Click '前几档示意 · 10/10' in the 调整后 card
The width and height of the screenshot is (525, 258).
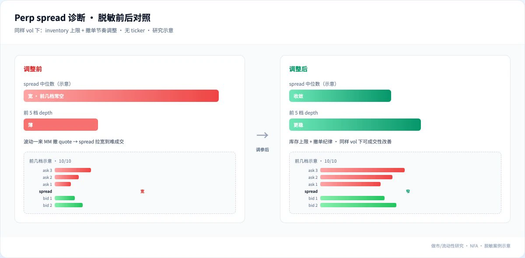tap(316, 161)
